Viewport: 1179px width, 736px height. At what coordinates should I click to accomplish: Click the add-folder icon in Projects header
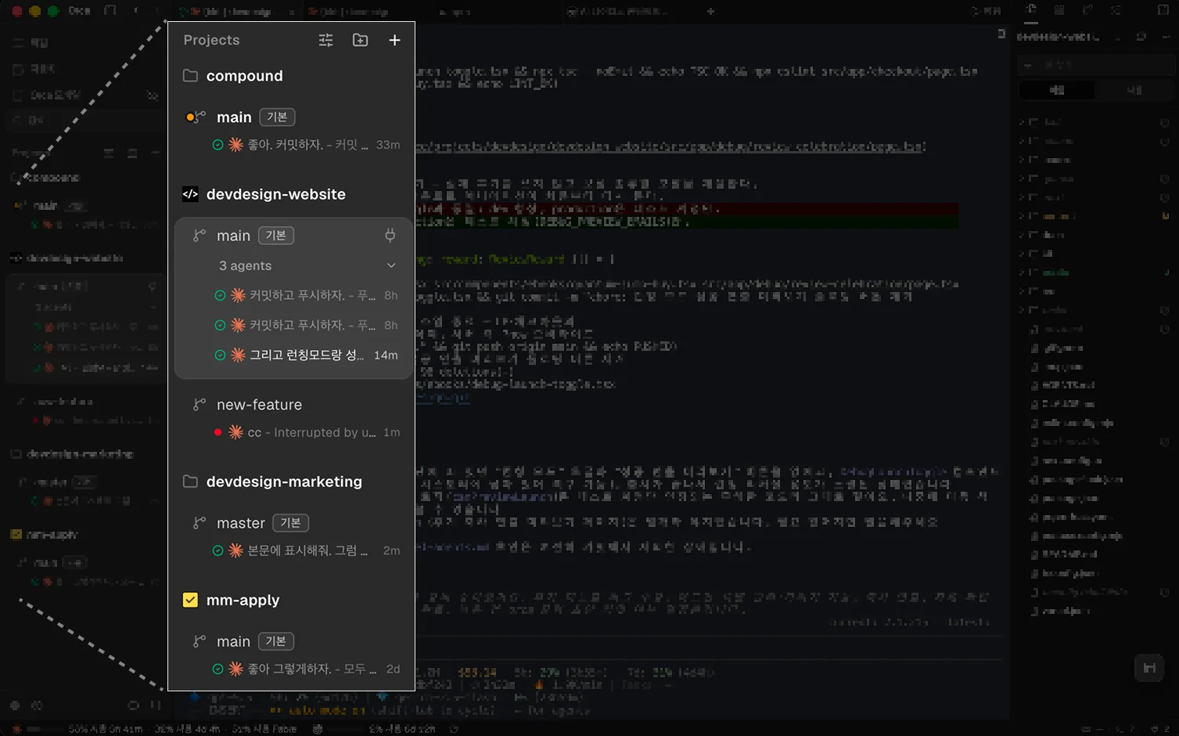click(x=361, y=40)
